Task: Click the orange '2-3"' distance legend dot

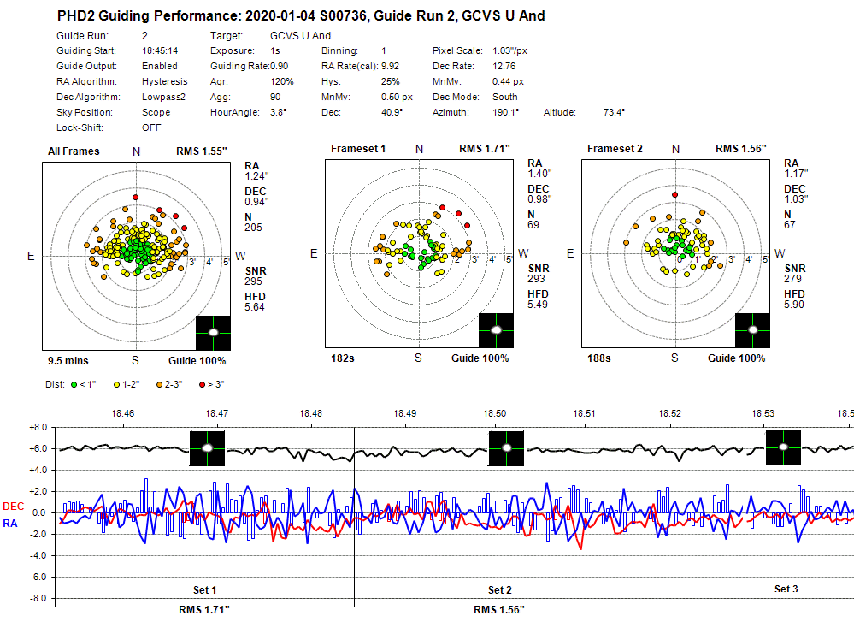Action: click(159, 385)
